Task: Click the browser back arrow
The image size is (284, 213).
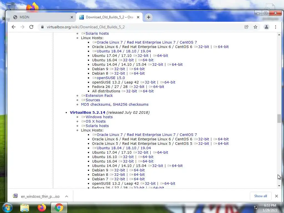Action: point(14,27)
